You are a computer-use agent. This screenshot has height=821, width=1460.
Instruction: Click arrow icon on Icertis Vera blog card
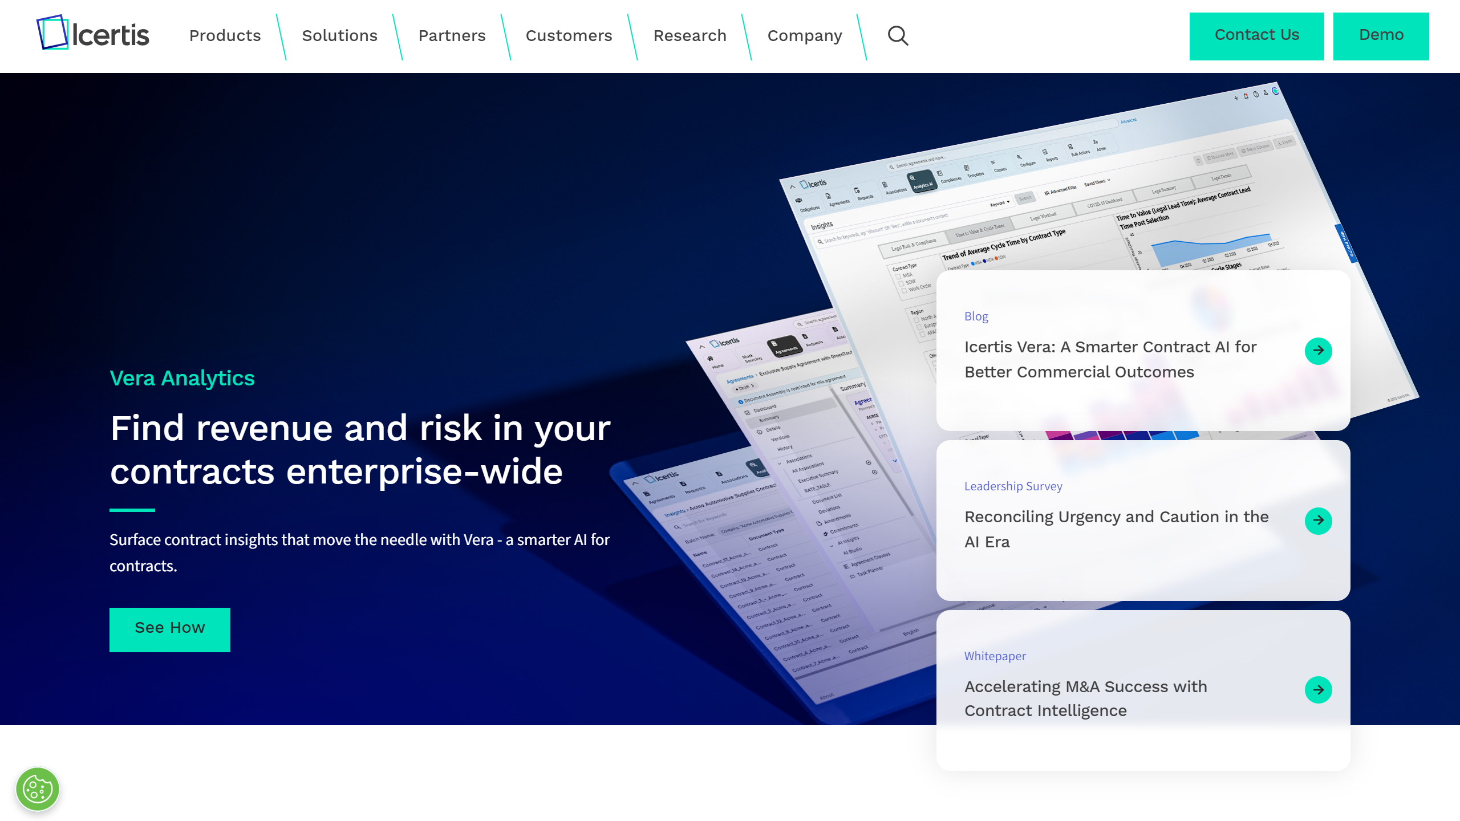click(x=1318, y=351)
